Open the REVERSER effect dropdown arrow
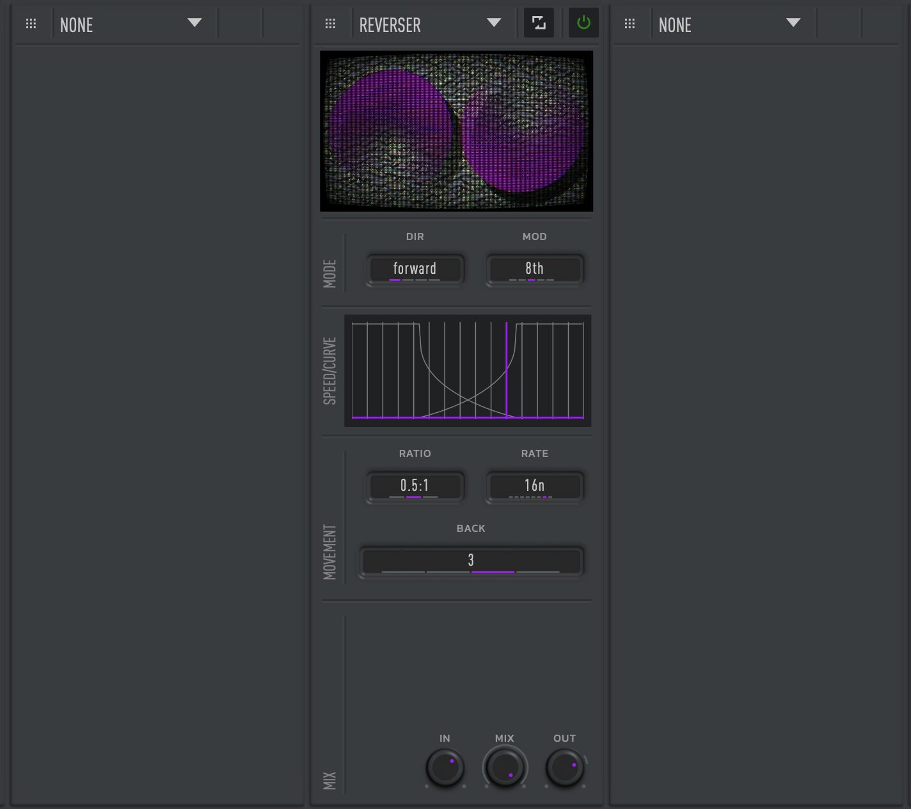 (494, 23)
